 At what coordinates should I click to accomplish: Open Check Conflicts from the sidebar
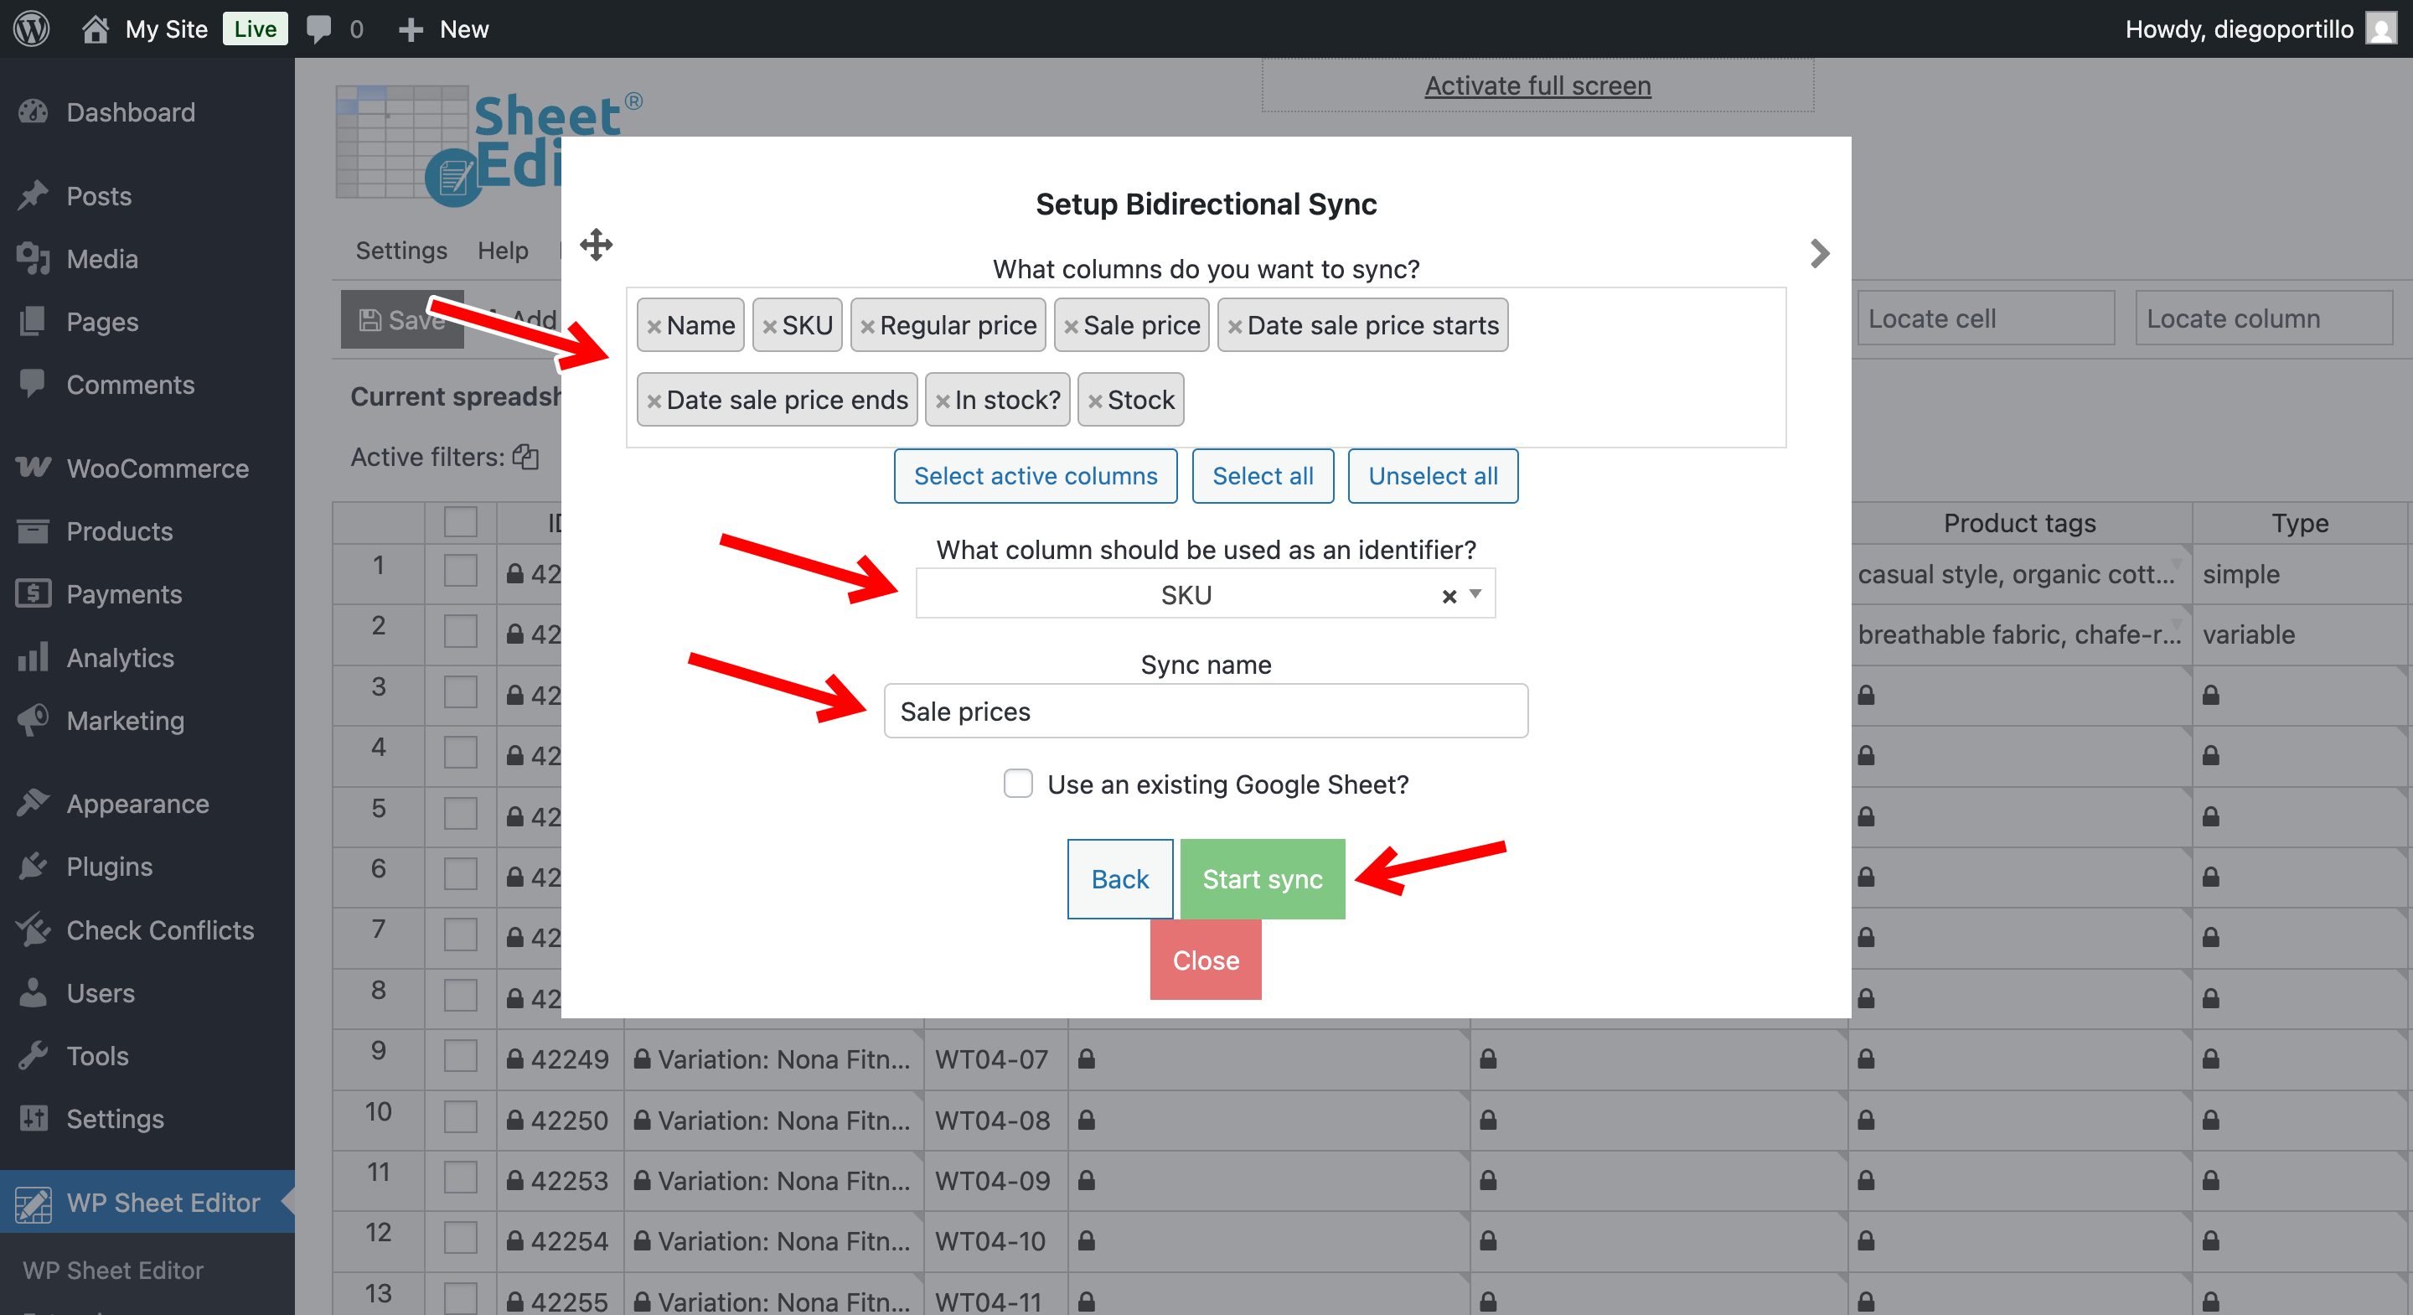pyautogui.click(x=159, y=929)
